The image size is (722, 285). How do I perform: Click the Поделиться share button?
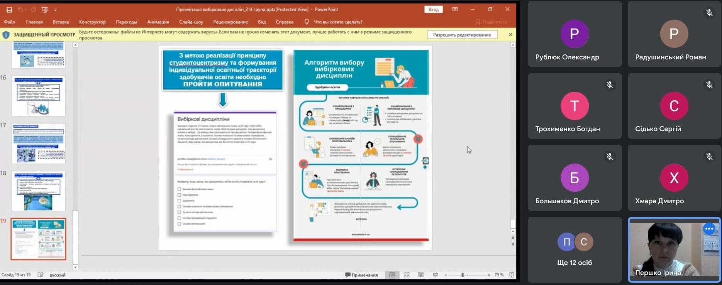492,22
